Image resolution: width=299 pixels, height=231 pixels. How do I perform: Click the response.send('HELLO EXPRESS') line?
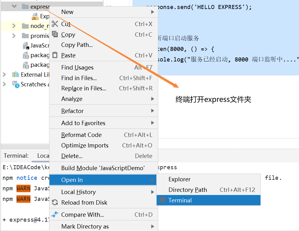(x=200, y=7)
